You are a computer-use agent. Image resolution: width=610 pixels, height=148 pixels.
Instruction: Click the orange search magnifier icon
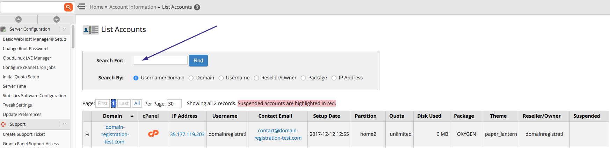point(68,7)
